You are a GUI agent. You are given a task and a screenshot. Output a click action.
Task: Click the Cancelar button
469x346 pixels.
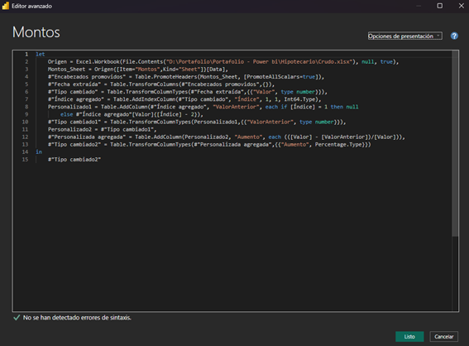pos(444,336)
